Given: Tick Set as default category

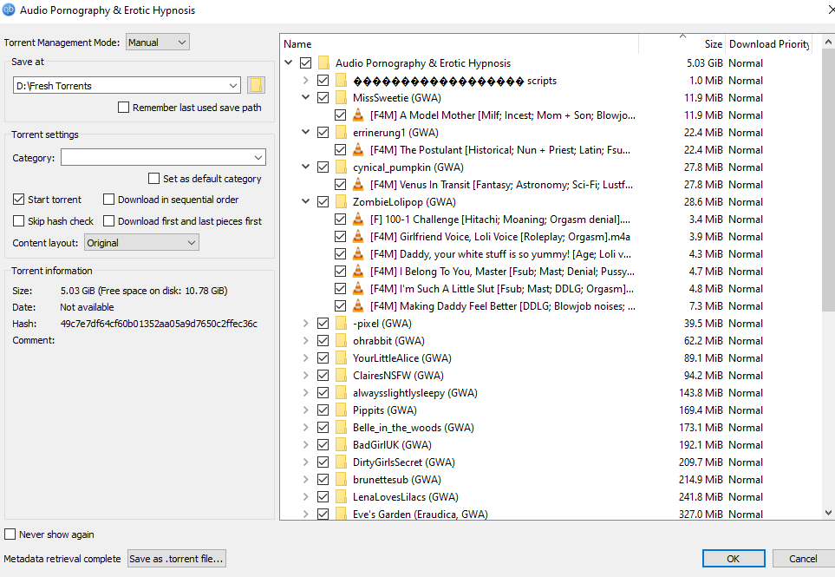Looking at the screenshot, I should (x=153, y=179).
